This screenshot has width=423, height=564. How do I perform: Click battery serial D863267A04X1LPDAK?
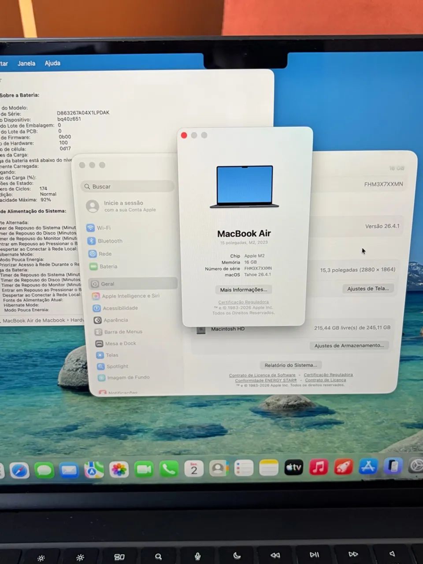point(83,113)
